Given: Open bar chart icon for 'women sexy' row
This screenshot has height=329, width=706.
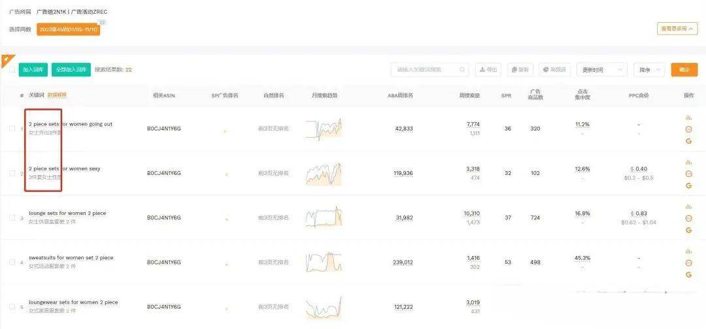Looking at the screenshot, I should [x=688, y=163].
